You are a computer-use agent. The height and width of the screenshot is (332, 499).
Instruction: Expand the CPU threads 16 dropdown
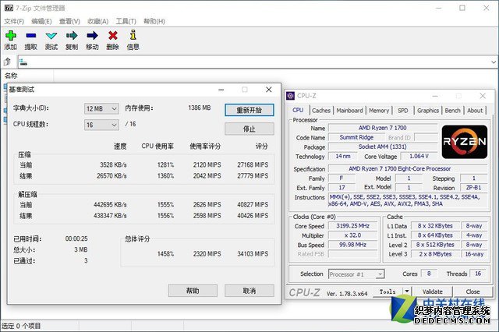coord(101,125)
